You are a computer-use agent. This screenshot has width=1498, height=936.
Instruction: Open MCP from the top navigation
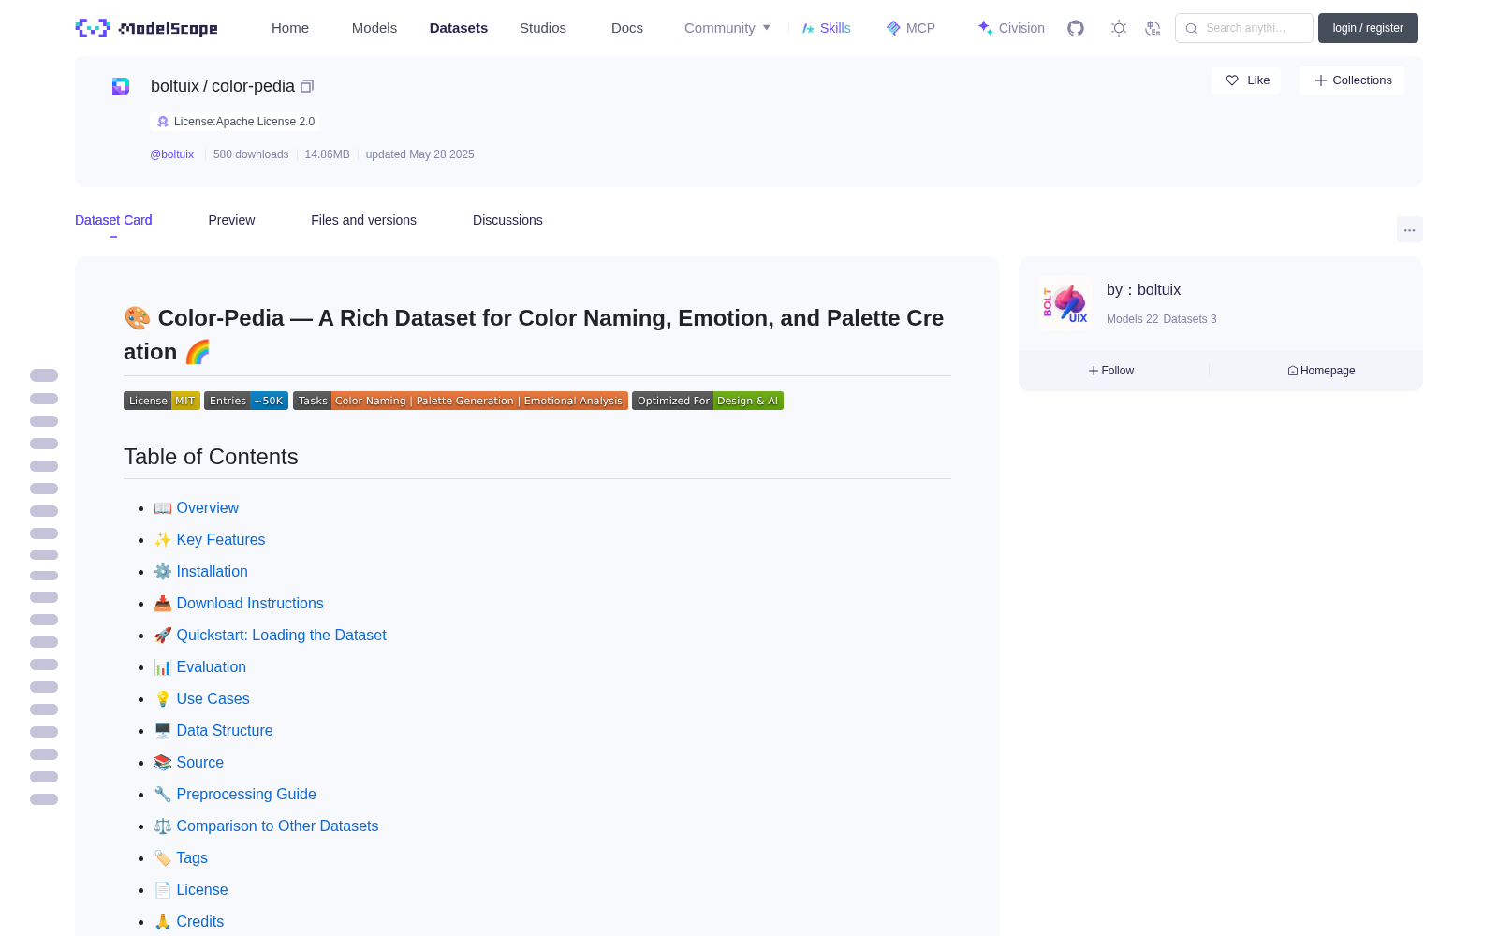(910, 28)
